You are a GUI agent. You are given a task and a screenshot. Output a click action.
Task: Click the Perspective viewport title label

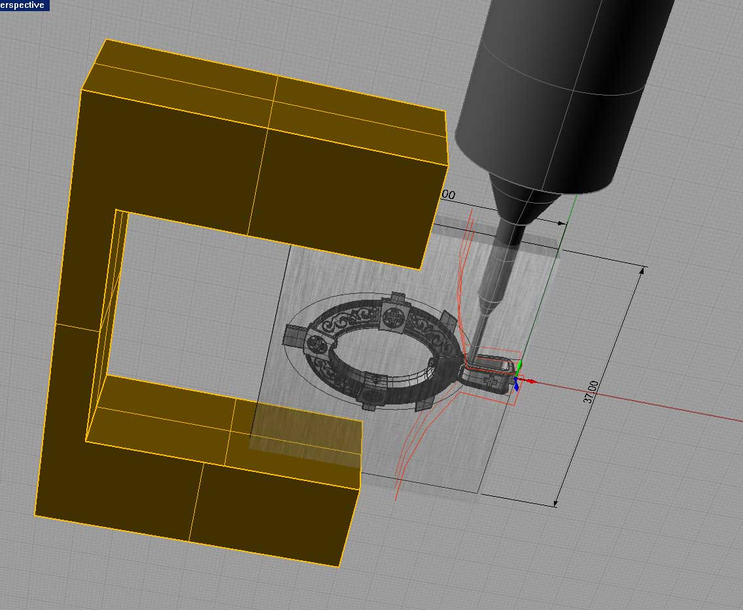click(x=24, y=5)
